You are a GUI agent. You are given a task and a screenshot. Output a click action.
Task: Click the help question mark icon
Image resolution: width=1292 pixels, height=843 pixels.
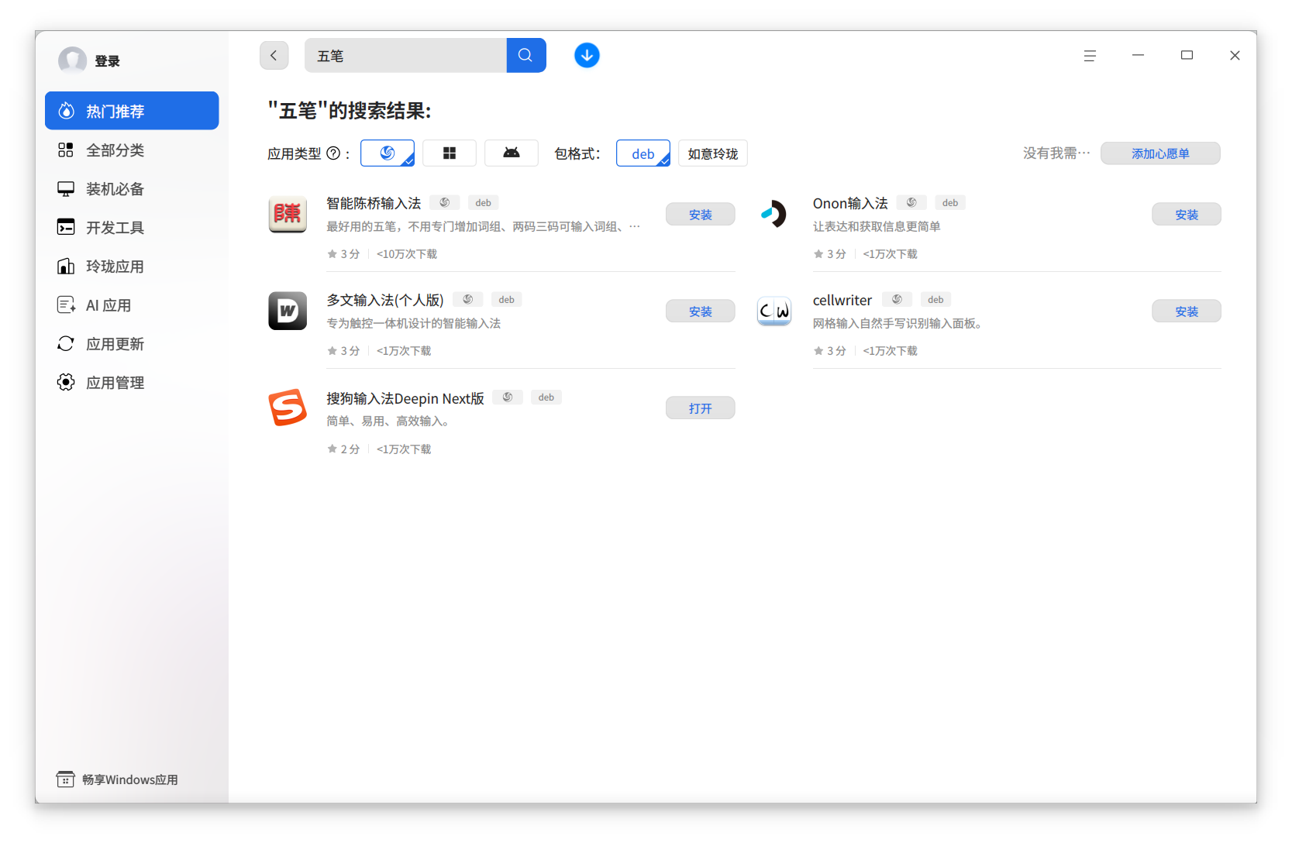333,153
